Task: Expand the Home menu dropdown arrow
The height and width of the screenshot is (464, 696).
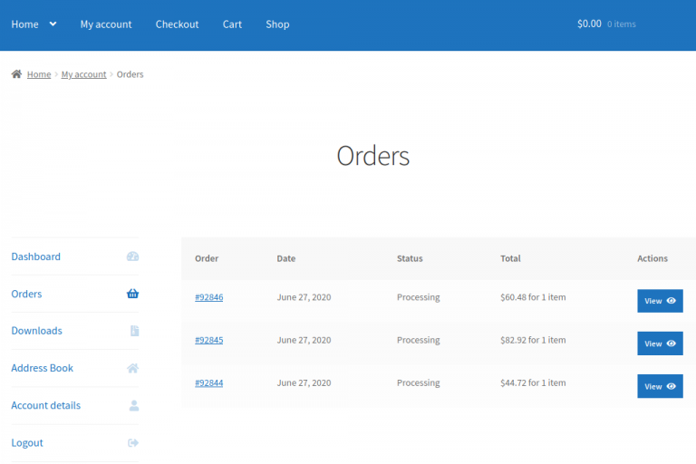Action: point(53,24)
